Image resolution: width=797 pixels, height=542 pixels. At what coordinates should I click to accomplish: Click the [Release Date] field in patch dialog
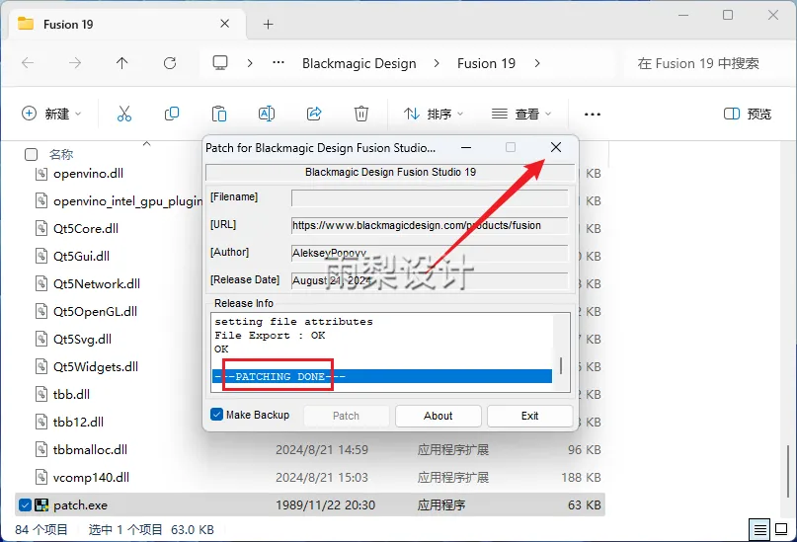(x=430, y=280)
